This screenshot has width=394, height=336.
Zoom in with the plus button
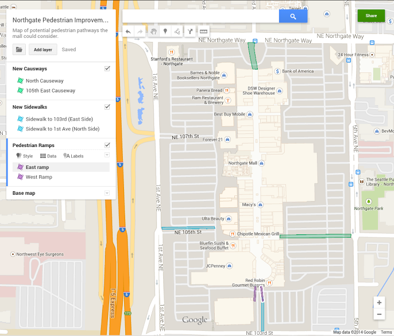[379, 303]
